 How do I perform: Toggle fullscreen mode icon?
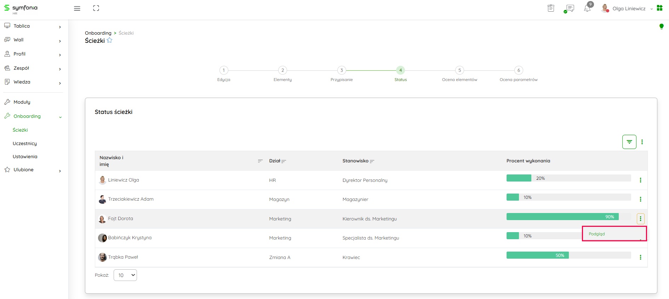[96, 8]
